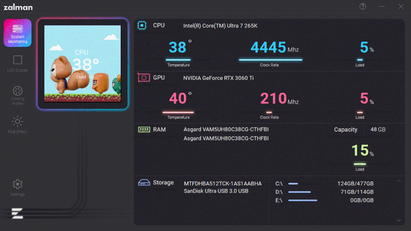
Task: Click the help question mark icon
Action: tap(363, 6)
